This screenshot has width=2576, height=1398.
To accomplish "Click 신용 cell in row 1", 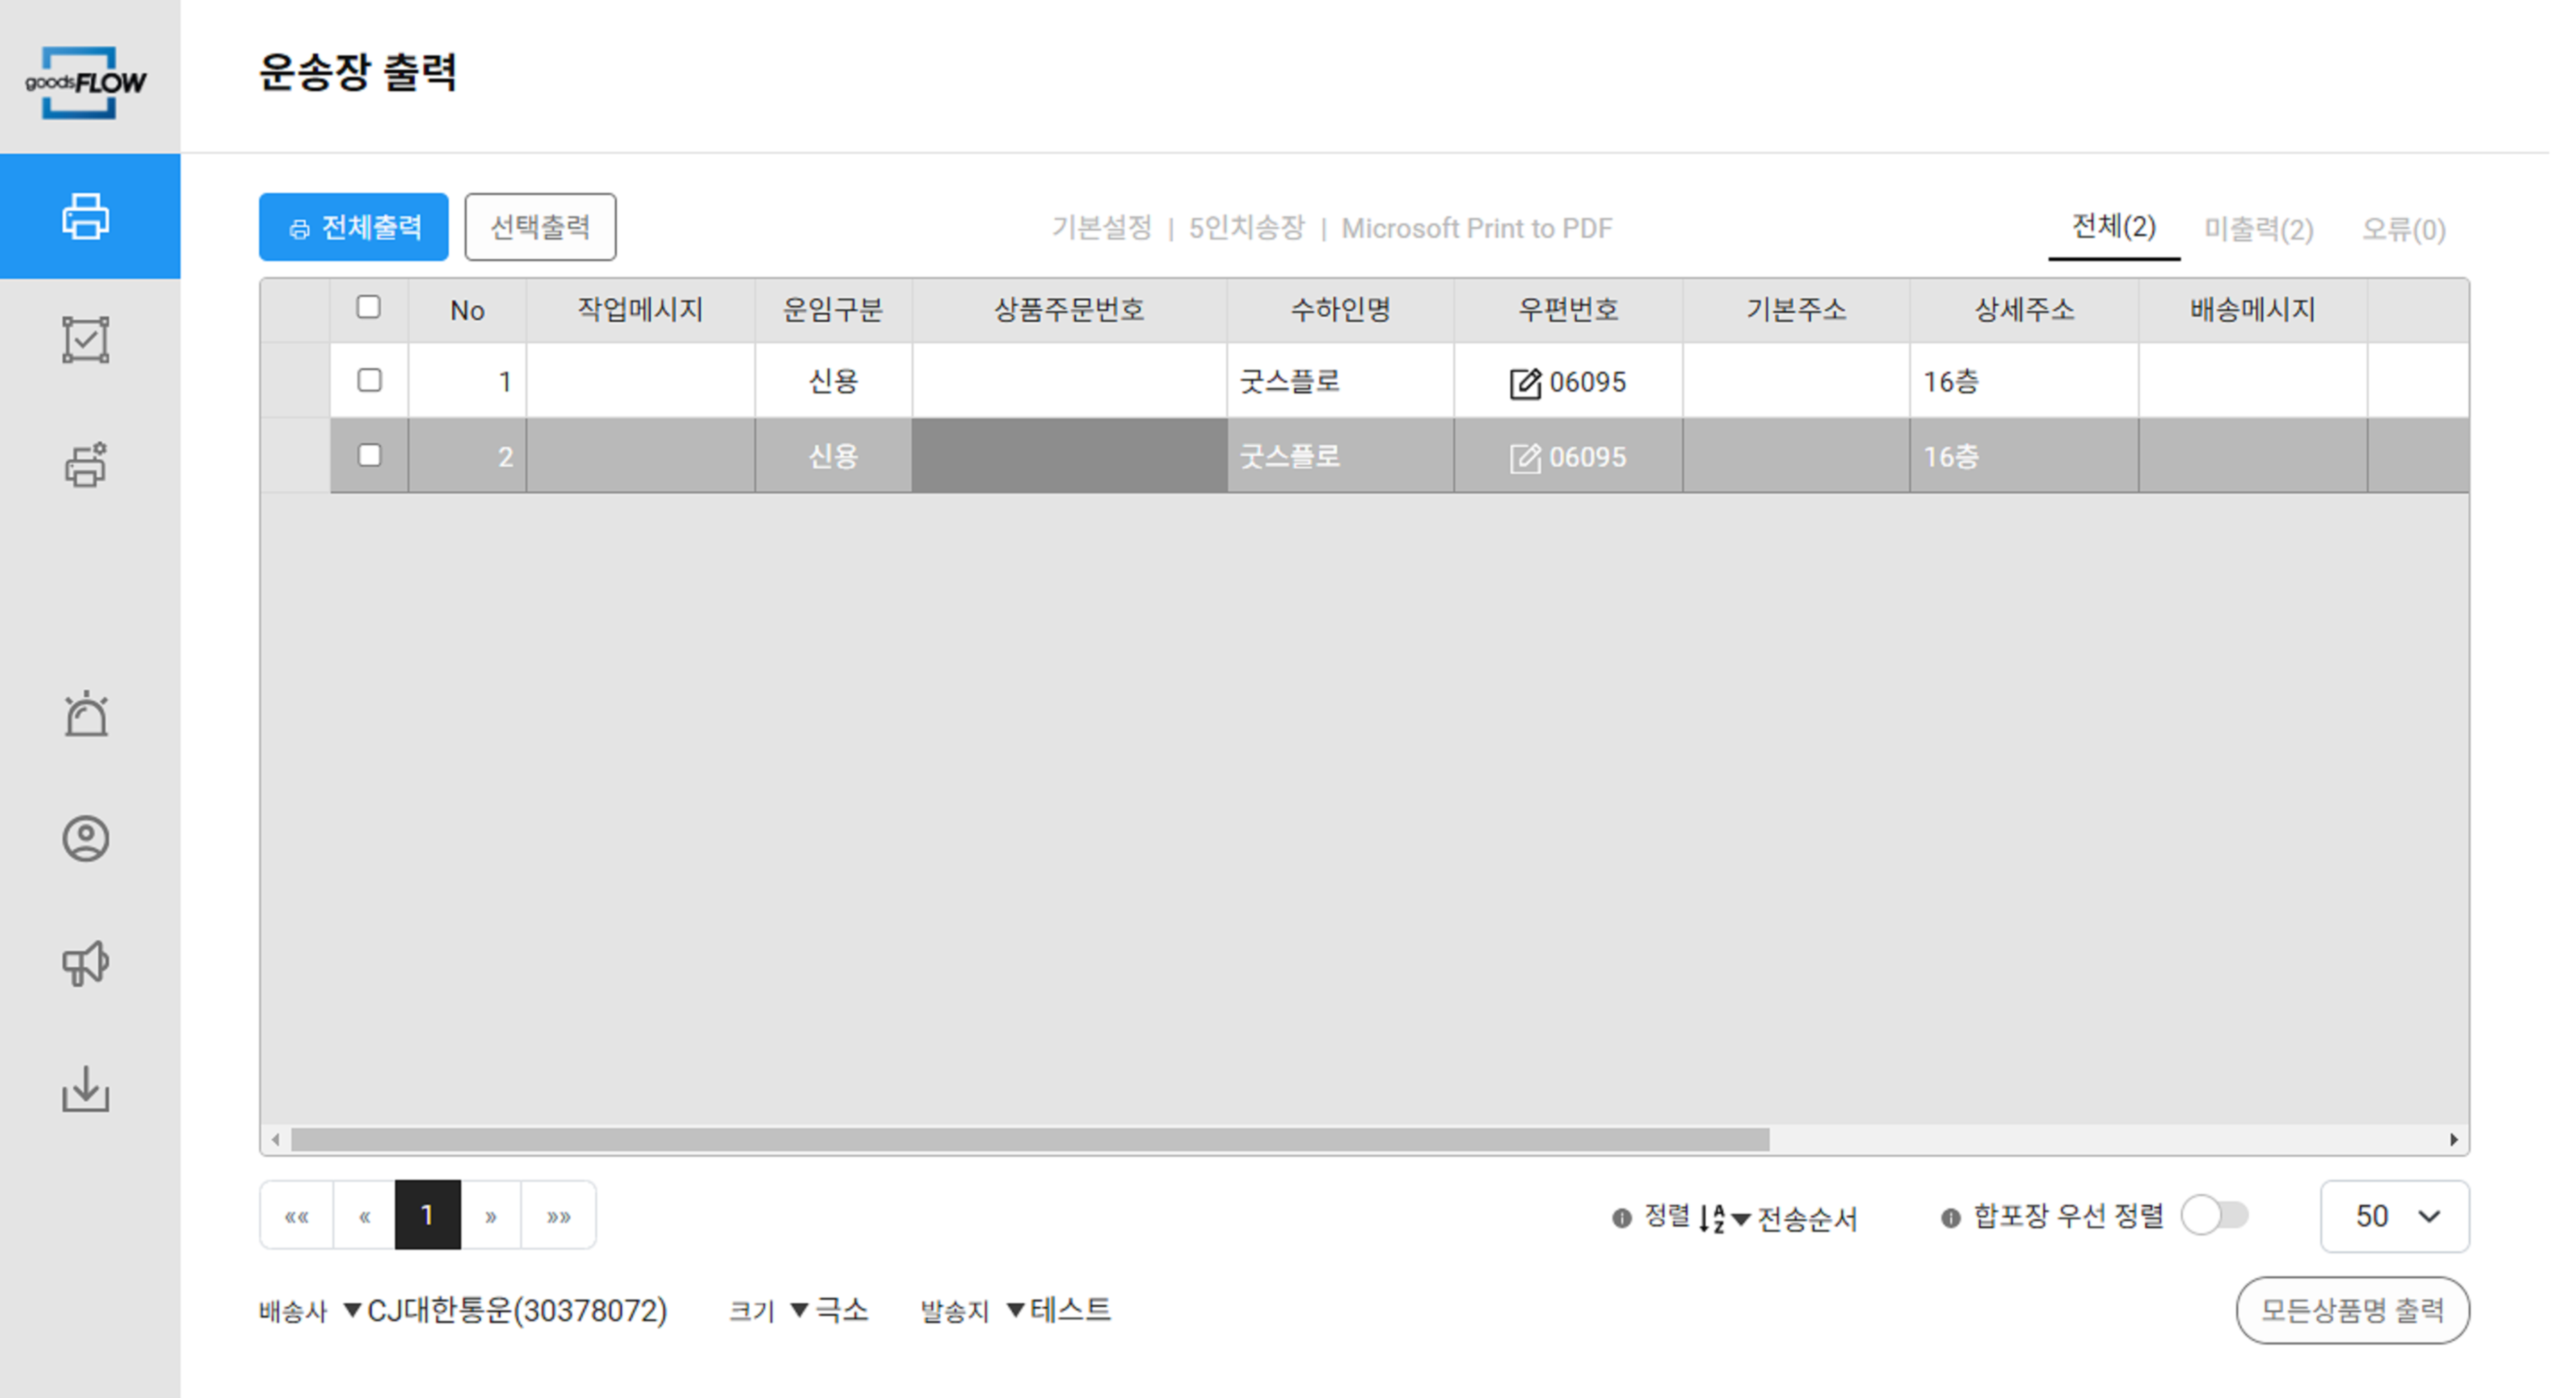I will pyautogui.click(x=833, y=381).
